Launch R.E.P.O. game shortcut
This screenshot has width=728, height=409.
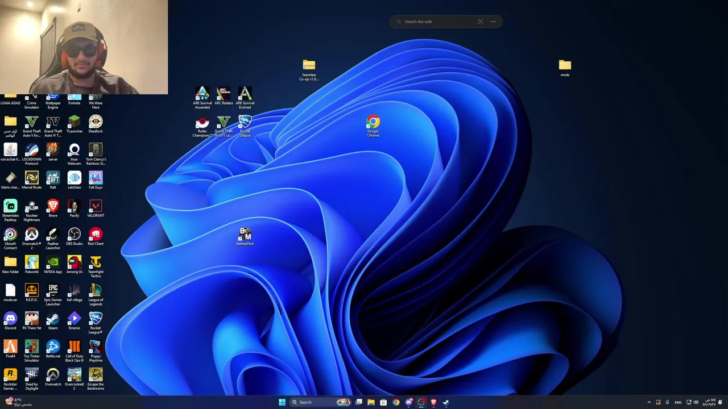click(x=31, y=293)
